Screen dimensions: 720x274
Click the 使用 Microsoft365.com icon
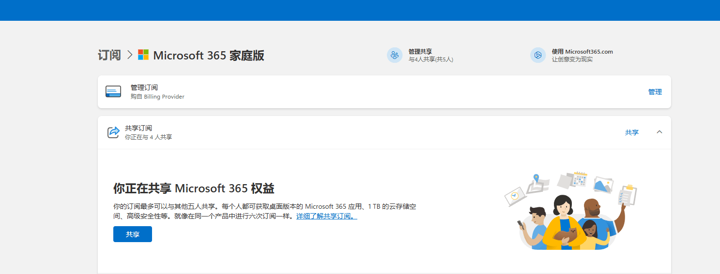tap(538, 55)
